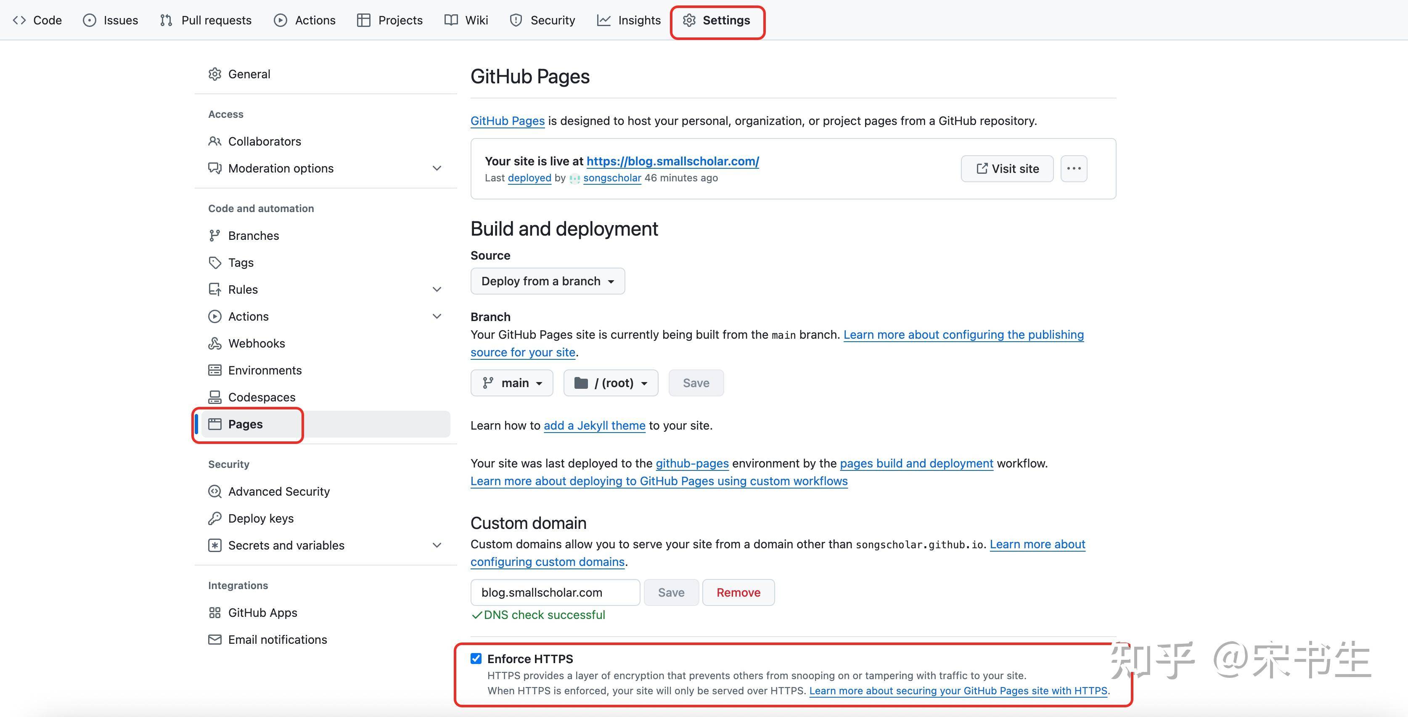Select Webhooks in the sidebar
Viewport: 1408px width, 717px height.
click(326, 343)
